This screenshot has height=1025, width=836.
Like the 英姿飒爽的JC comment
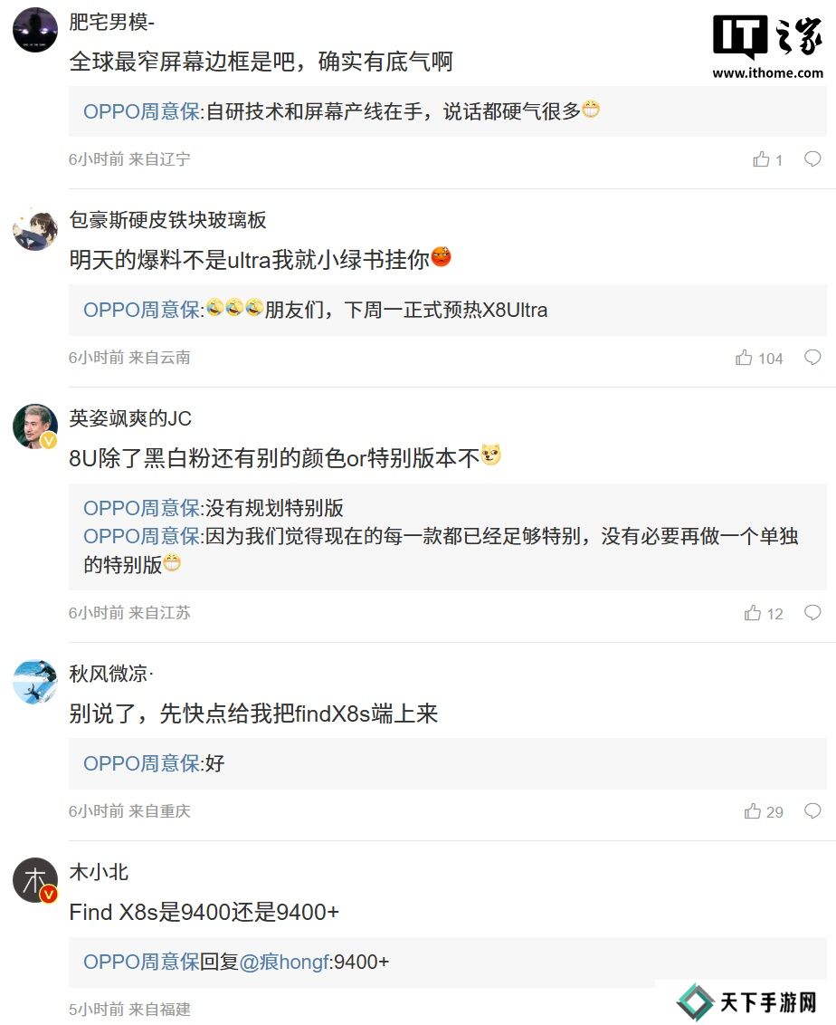pyautogui.click(x=753, y=613)
